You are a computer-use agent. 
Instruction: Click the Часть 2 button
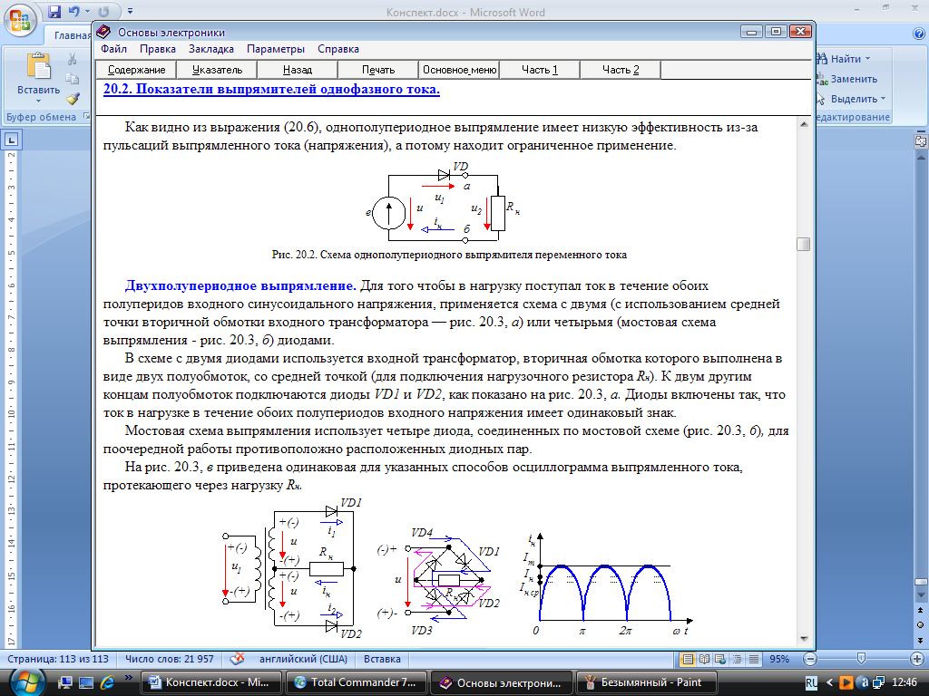[x=621, y=70]
